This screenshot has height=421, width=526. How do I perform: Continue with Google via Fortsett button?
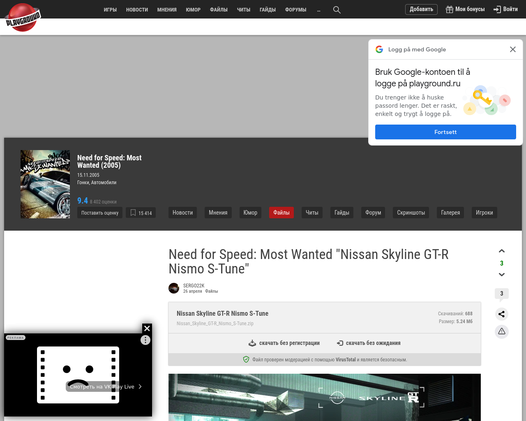[x=445, y=132]
